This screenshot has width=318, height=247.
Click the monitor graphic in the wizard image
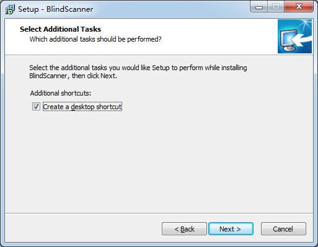pyautogui.click(x=289, y=40)
